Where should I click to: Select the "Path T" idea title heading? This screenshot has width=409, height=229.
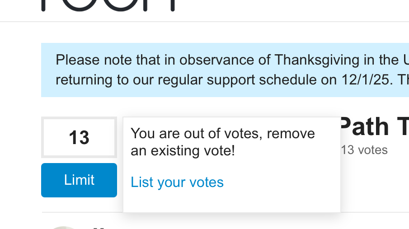pos(373,127)
